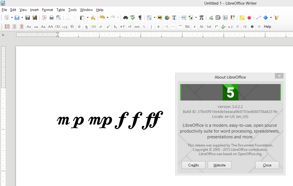Click the TEX toolbar icon
293x186 pixels.
tap(187, 27)
